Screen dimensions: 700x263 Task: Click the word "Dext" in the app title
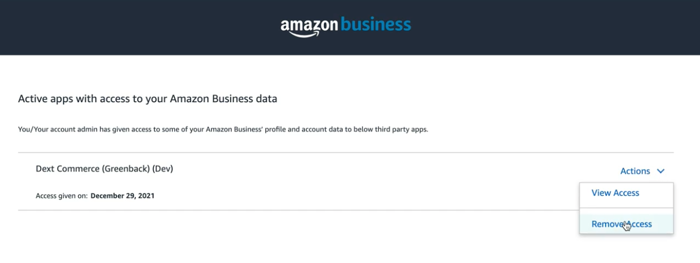coord(46,169)
